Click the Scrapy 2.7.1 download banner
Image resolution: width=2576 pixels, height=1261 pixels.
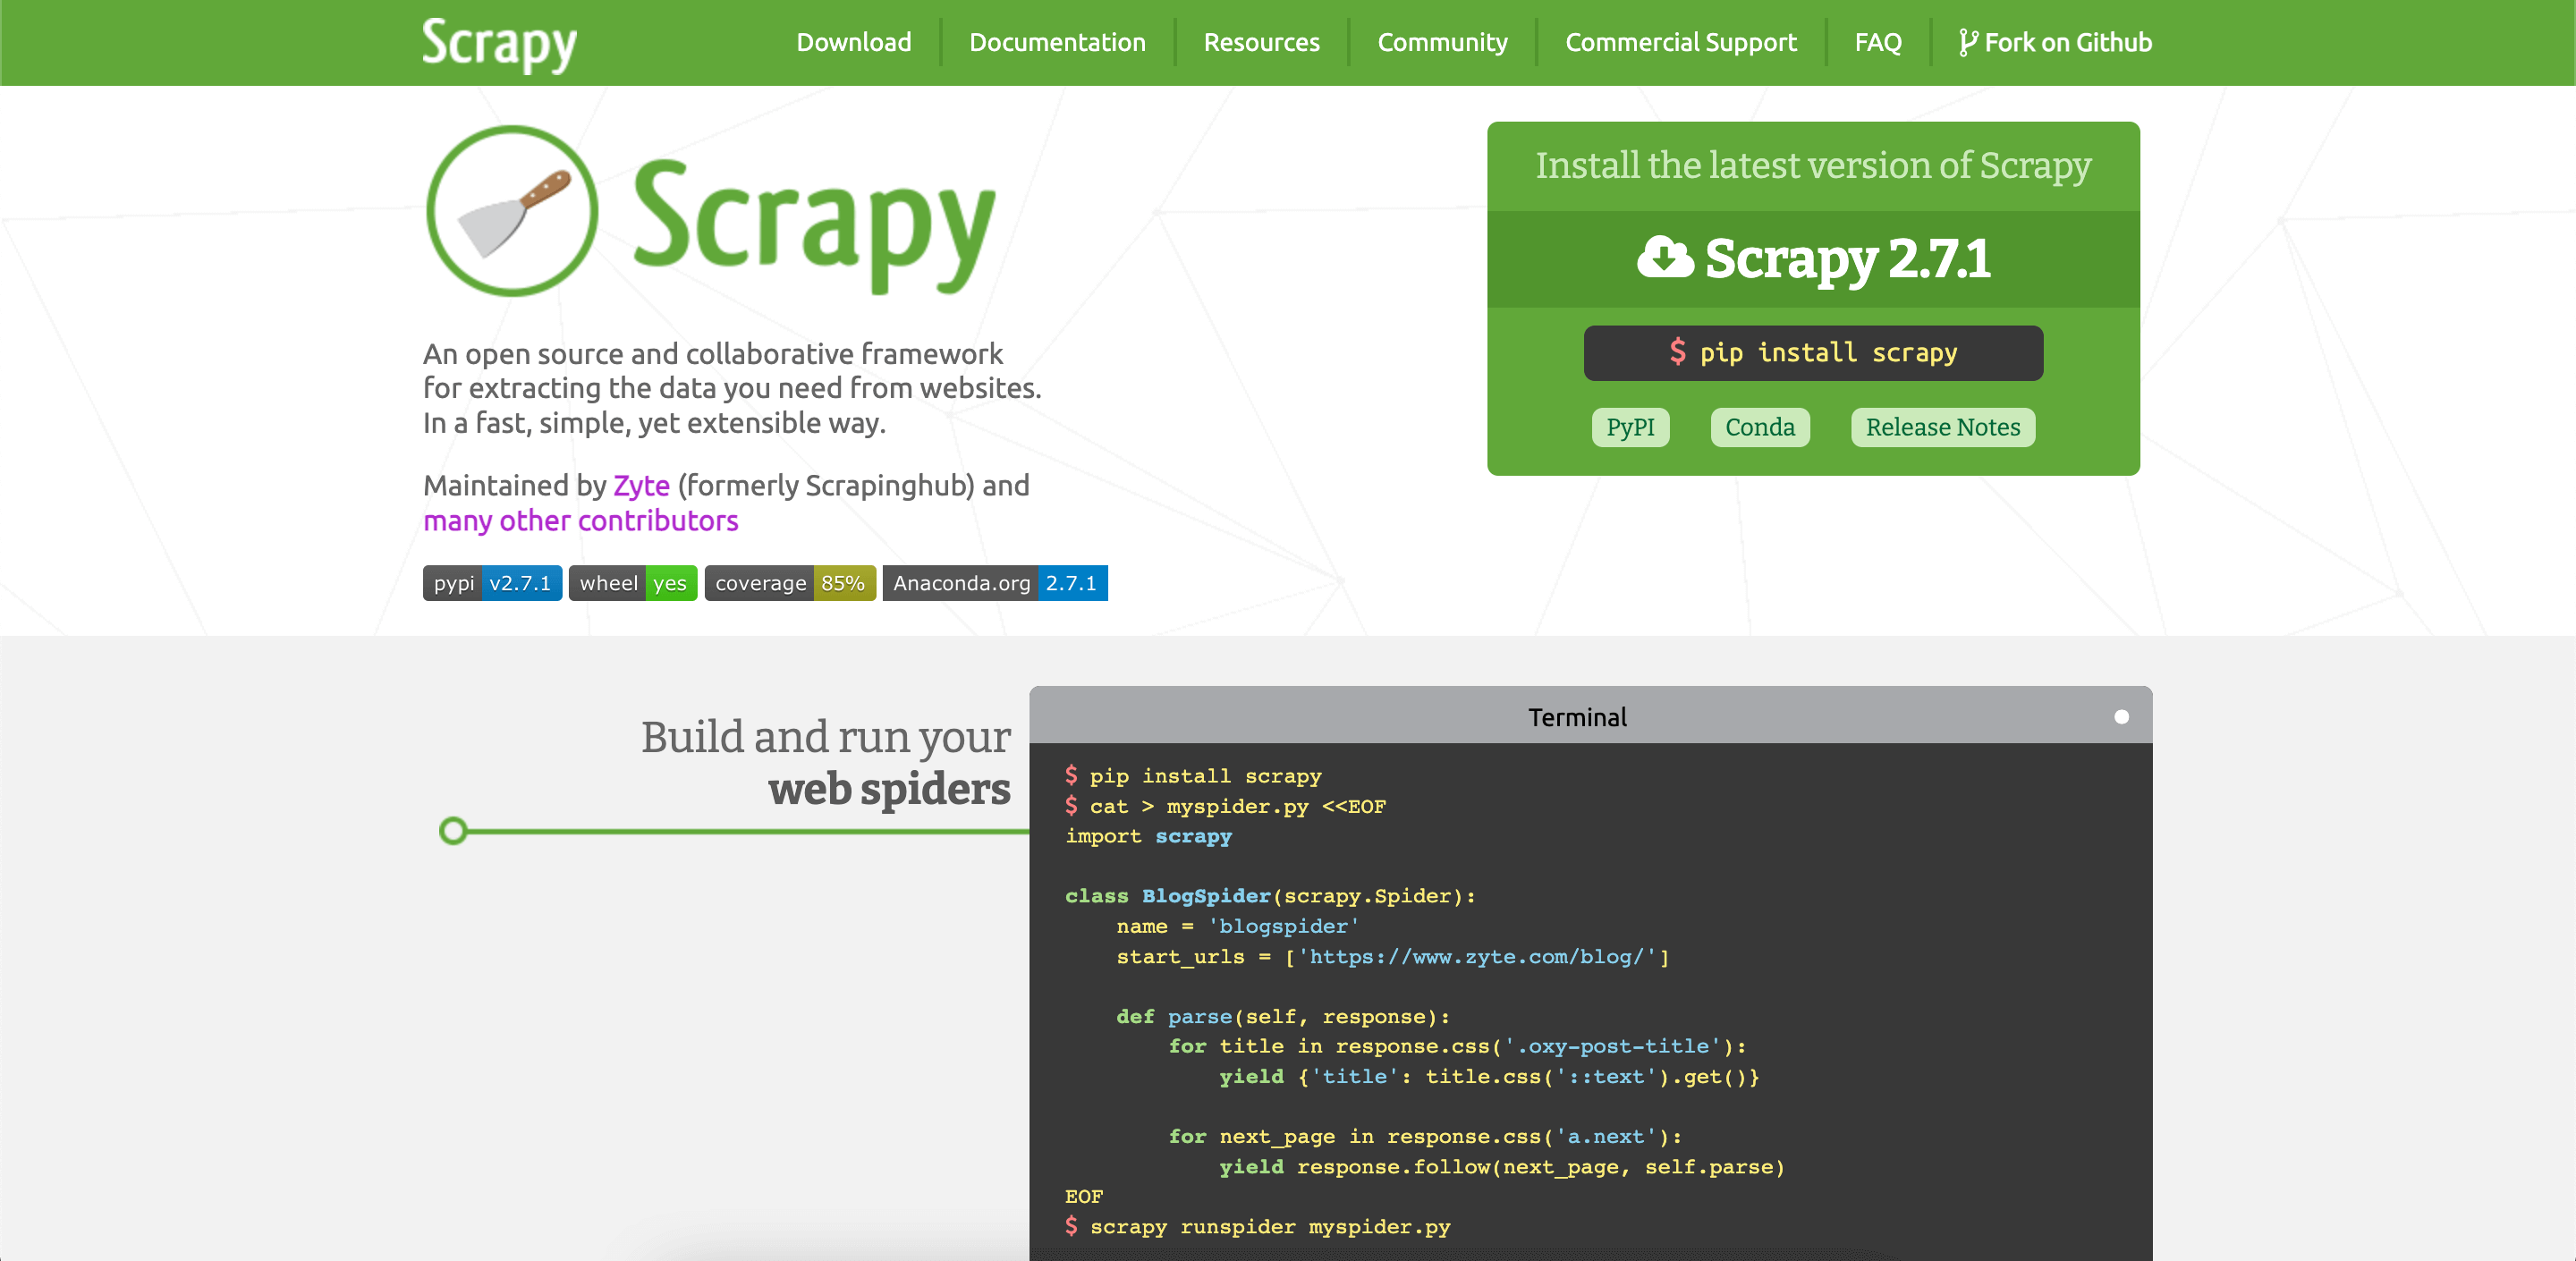(1813, 259)
